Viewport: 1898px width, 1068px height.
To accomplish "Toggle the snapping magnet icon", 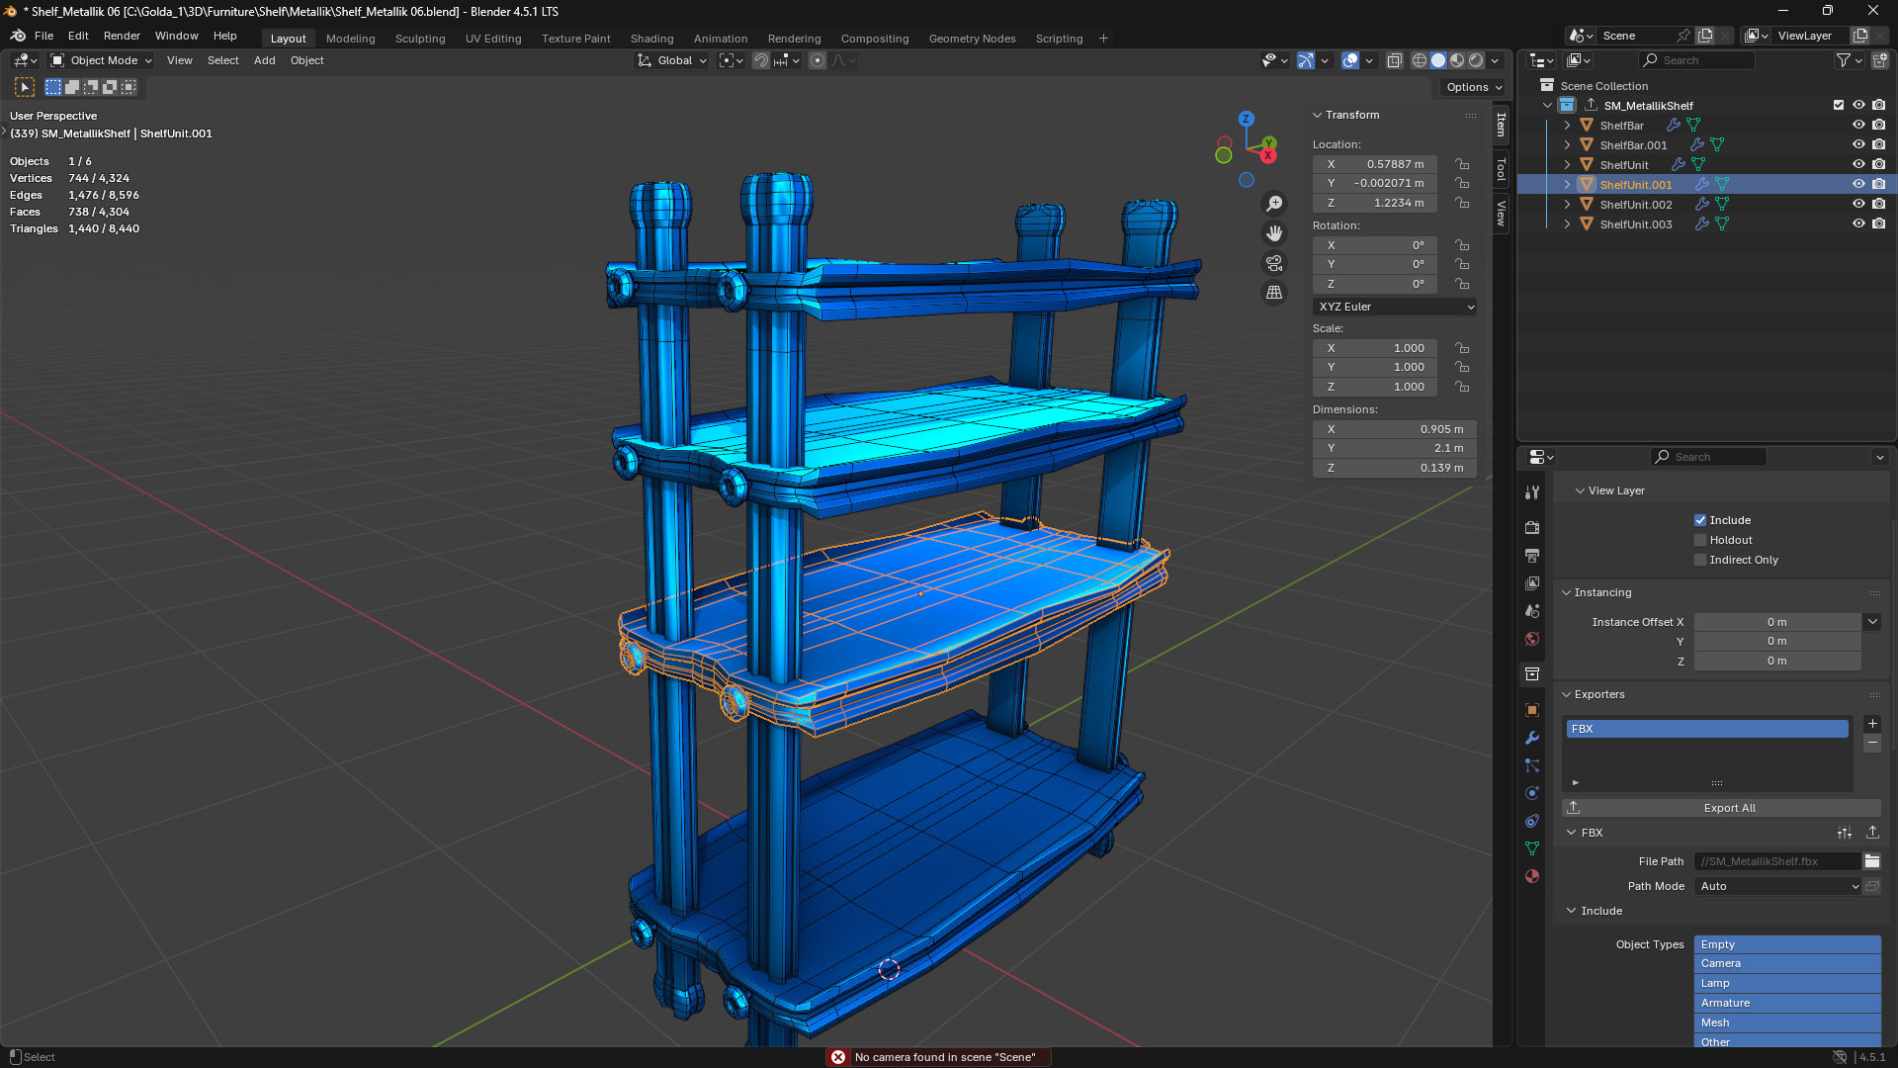I will coord(761,60).
